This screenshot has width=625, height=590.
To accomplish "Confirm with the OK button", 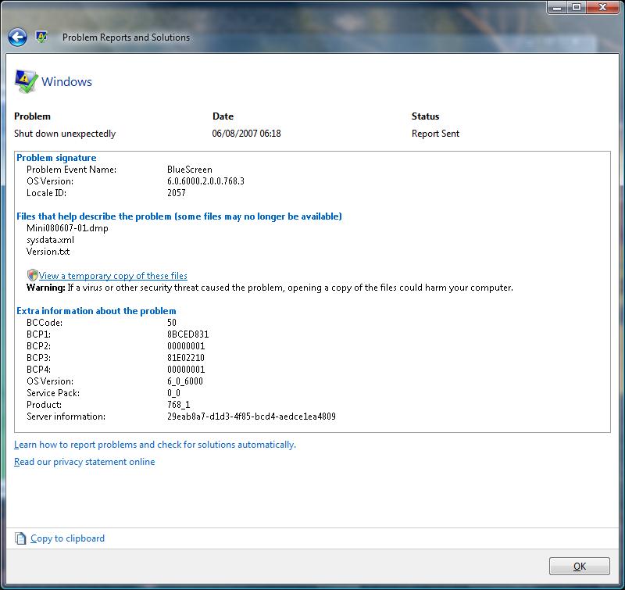I will [580, 566].
